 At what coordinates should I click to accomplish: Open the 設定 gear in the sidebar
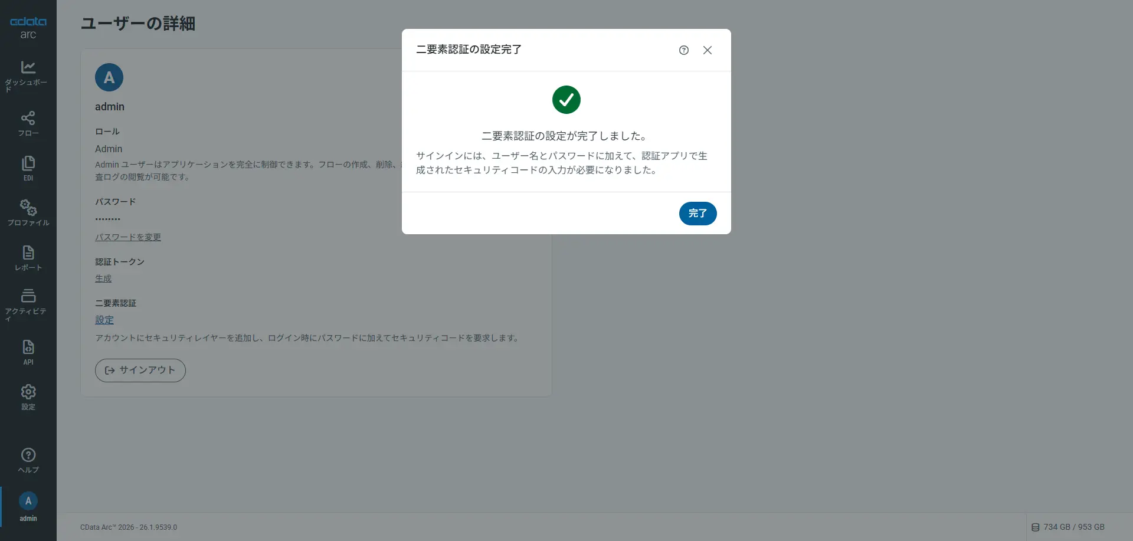[28, 398]
